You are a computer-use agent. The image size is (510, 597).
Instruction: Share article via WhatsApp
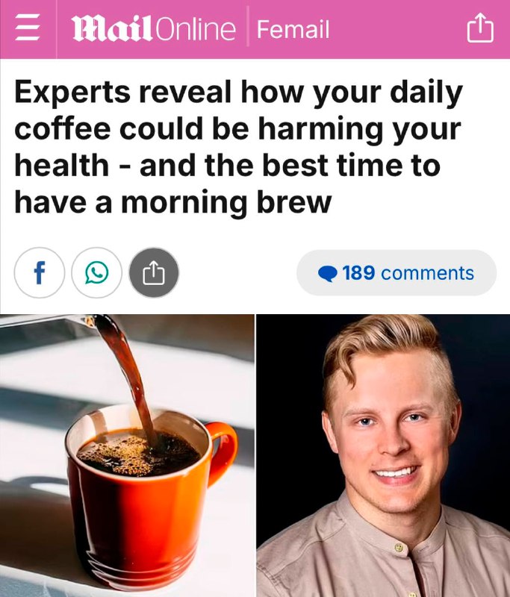(x=97, y=272)
